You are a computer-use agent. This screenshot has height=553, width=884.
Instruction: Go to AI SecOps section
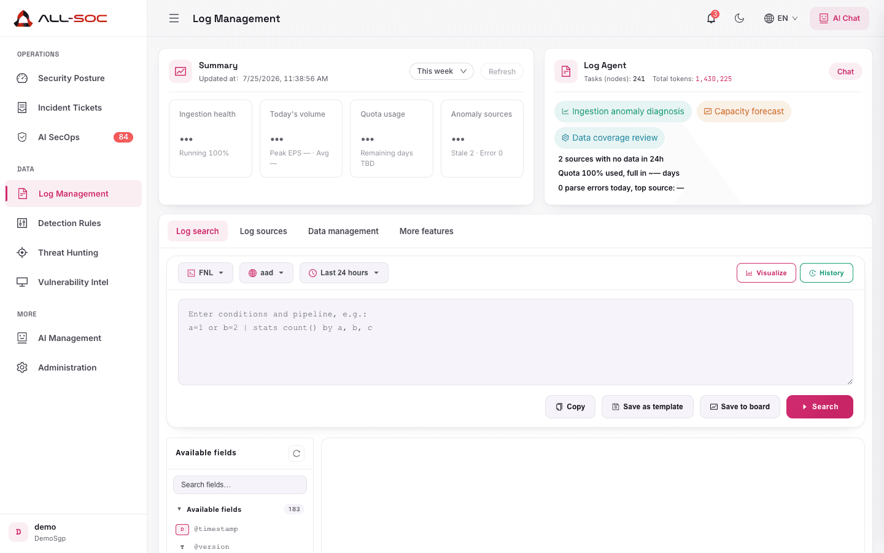74,137
